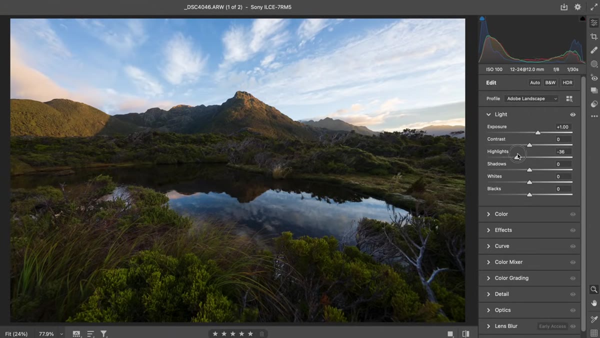Image resolution: width=600 pixels, height=338 pixels.
Task: Click the Exposure value field
Action: pos(562,127)
